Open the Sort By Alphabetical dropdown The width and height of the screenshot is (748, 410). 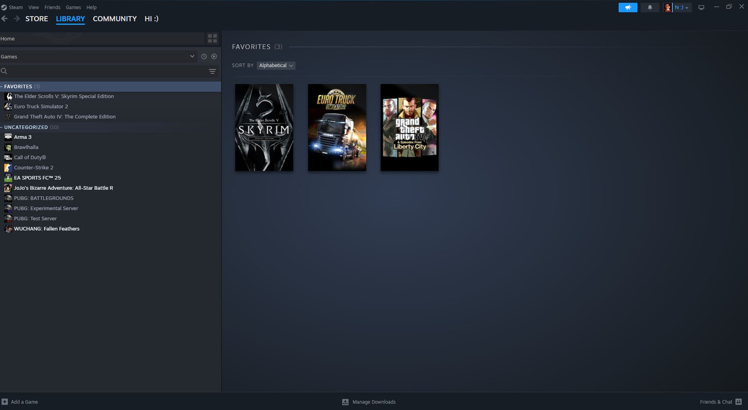coord(276,65)
